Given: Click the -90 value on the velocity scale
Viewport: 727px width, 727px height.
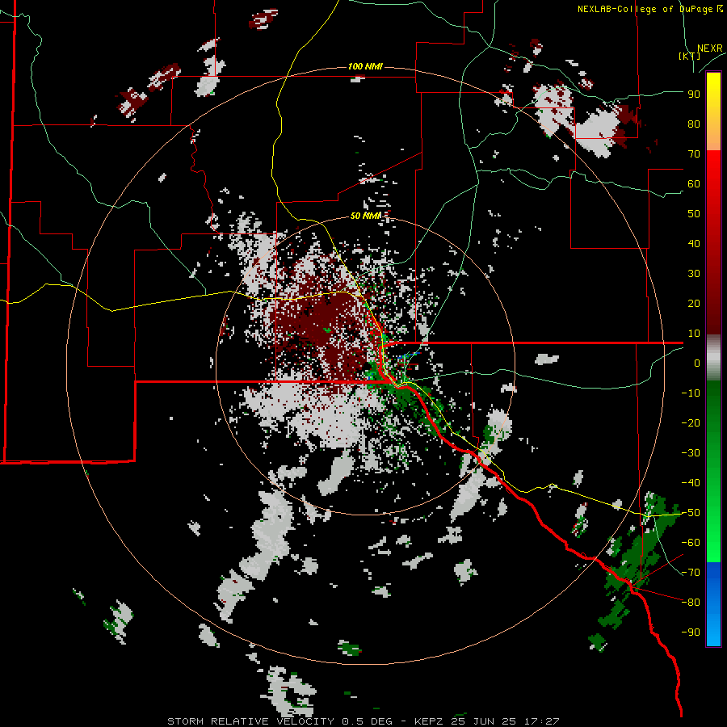Looking at the screenshot, I should coord(691,632).
